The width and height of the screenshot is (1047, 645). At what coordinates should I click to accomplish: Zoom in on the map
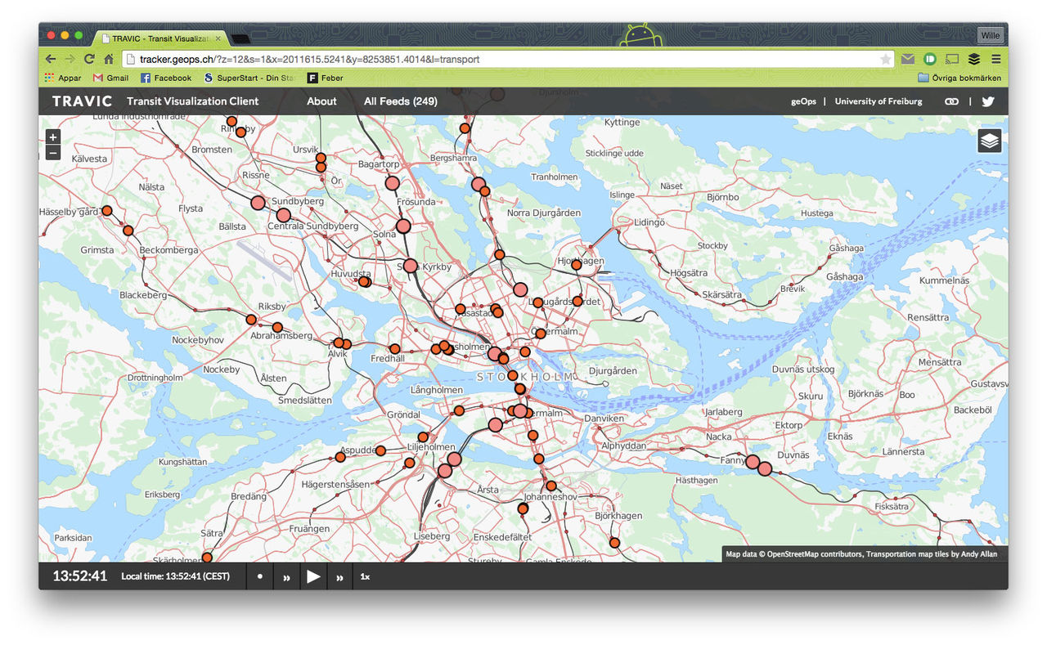(x=53, y=137)
